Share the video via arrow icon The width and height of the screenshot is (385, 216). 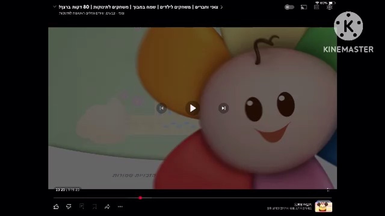[107, 206]
